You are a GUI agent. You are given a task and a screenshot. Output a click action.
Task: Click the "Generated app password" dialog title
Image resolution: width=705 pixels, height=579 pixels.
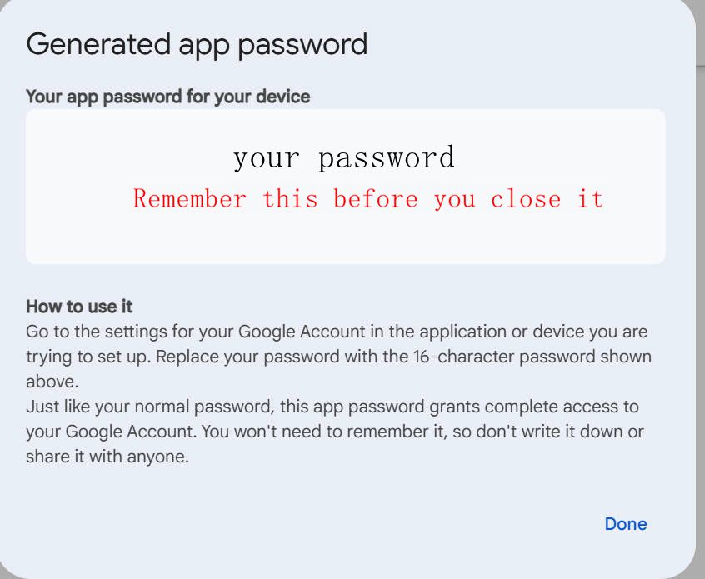point(197,44)
